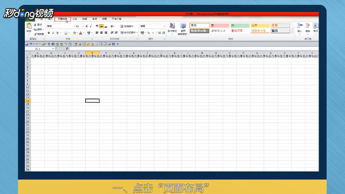
Task: Align text right
Action: 106,33
